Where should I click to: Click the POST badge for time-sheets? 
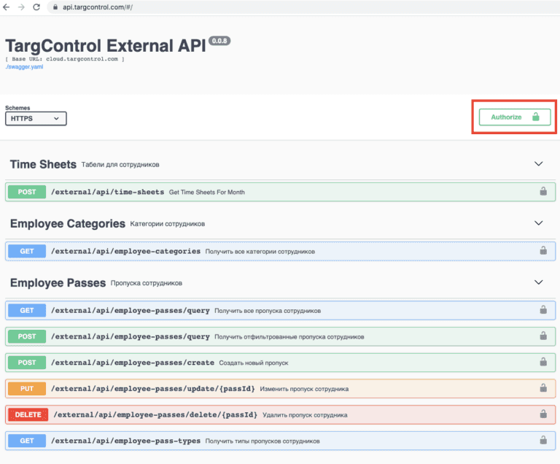click(x=27, y=192)
